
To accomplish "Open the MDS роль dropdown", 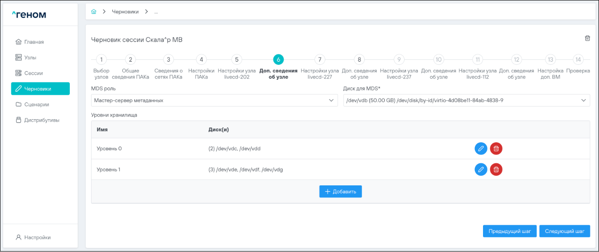I will click(x=214, y=100).
